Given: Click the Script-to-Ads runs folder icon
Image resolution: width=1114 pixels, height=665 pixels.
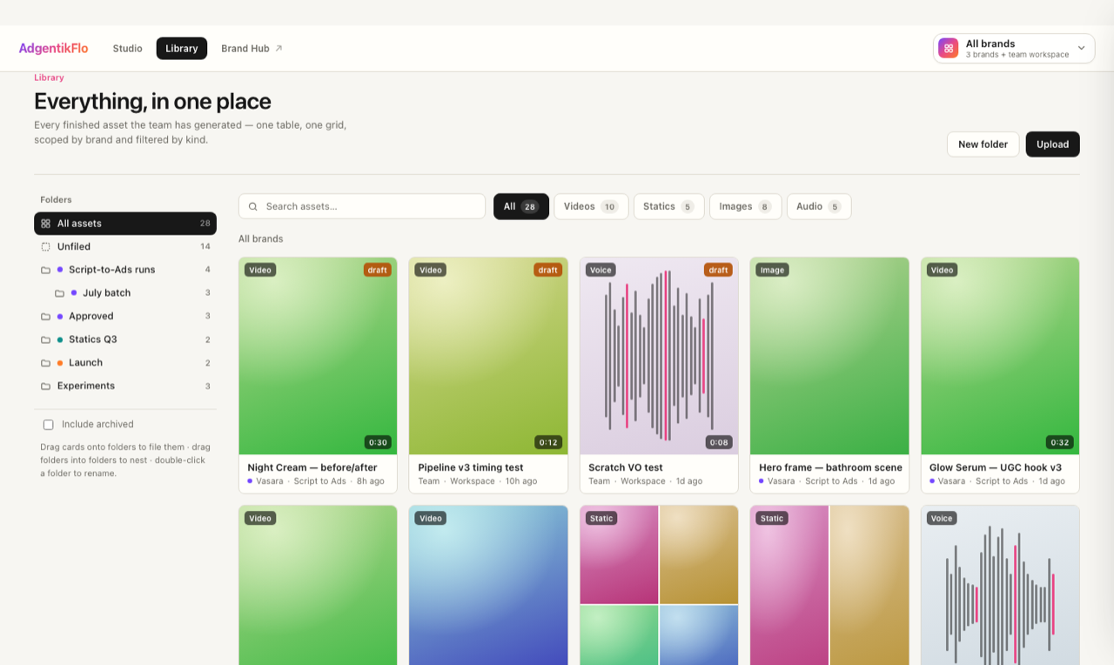Looking at the screenshot, I should click(46, 270).
